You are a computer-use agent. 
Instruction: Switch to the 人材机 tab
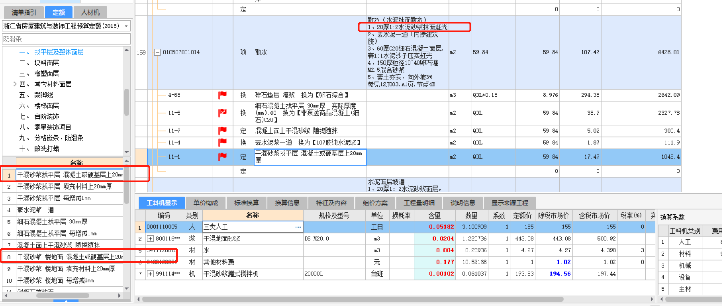tap(90, 13)
